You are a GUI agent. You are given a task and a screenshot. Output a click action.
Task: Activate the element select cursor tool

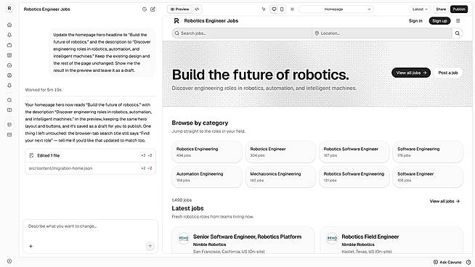[x=264, y=9]
